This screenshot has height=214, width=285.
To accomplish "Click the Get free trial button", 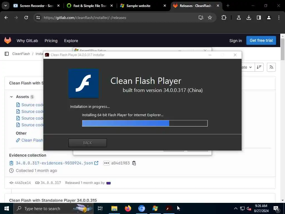I will click(x=261, y=40).
